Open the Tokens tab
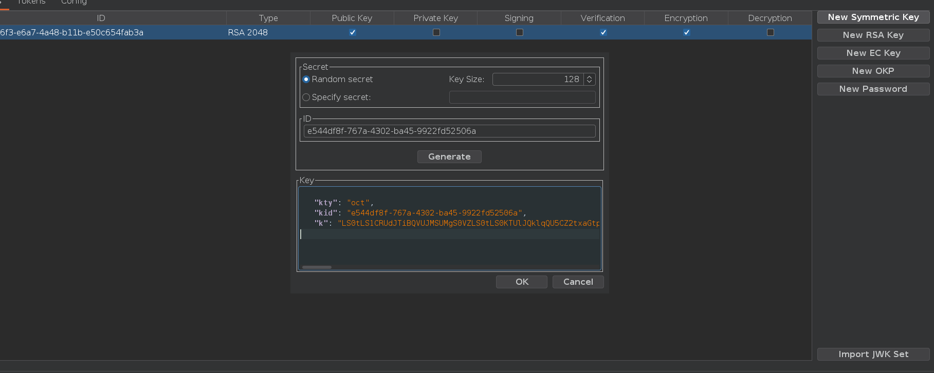Image resolution: width=934 pixels, height=373 pixels. point(31,3)
